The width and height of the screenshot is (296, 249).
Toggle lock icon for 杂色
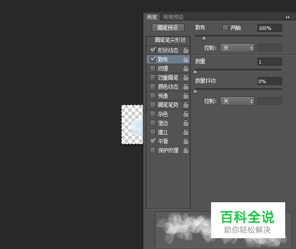click(186, 114)
